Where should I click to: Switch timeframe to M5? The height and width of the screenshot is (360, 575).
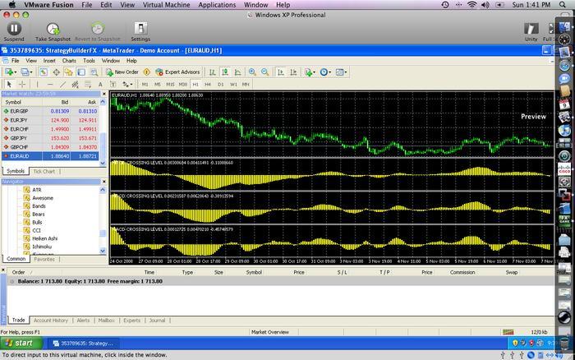(158, 85)
